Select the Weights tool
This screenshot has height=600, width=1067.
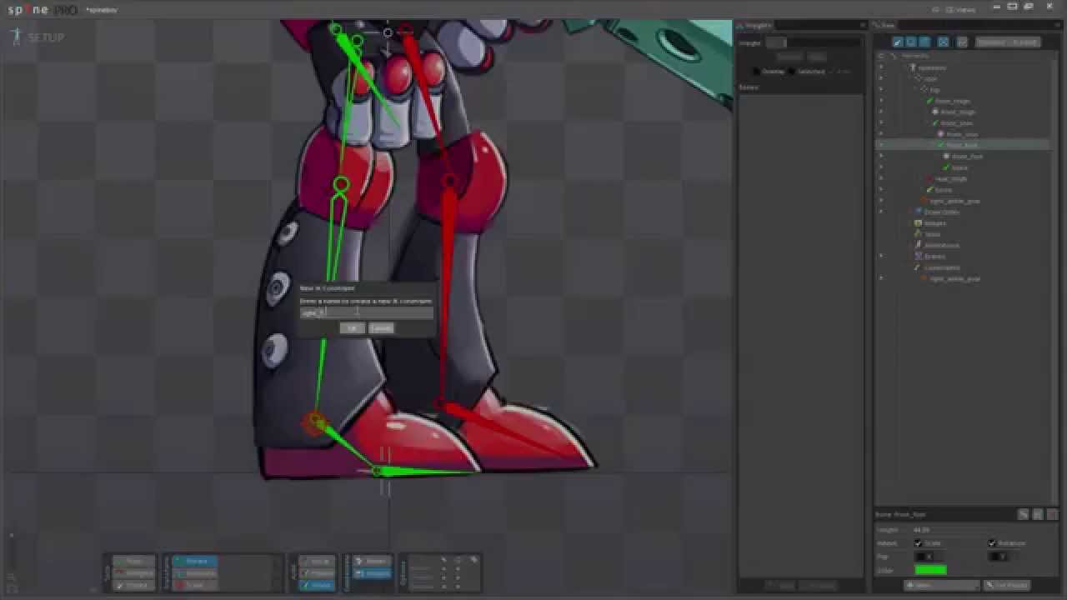click(x=133, y=573)
